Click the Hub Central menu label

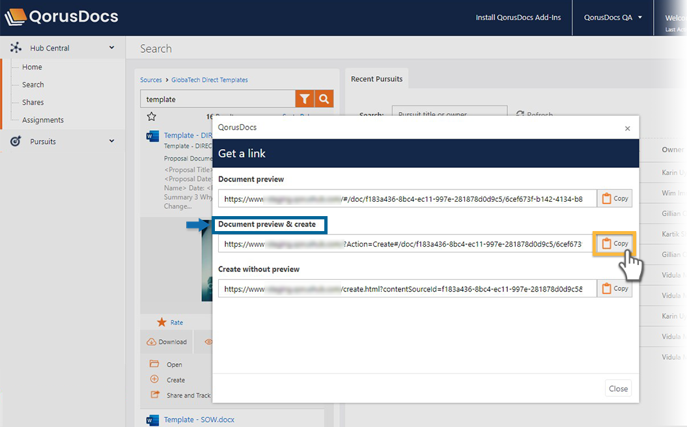[x=49, y=48]
